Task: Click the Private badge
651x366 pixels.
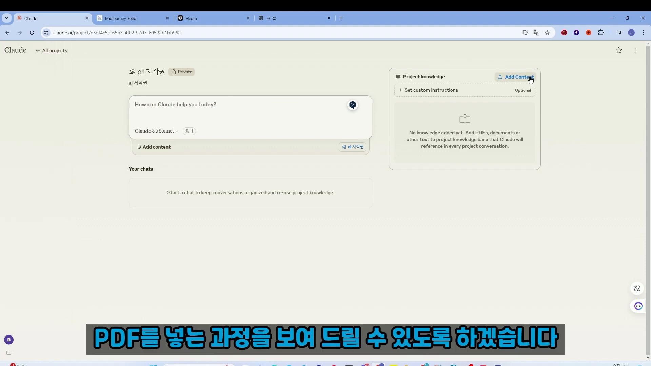Action: click(x=181, y=72)
